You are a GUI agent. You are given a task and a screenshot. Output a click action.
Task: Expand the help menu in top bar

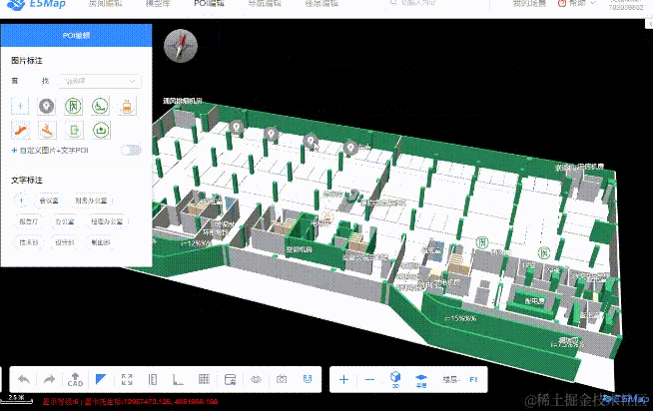click(578, 4)
